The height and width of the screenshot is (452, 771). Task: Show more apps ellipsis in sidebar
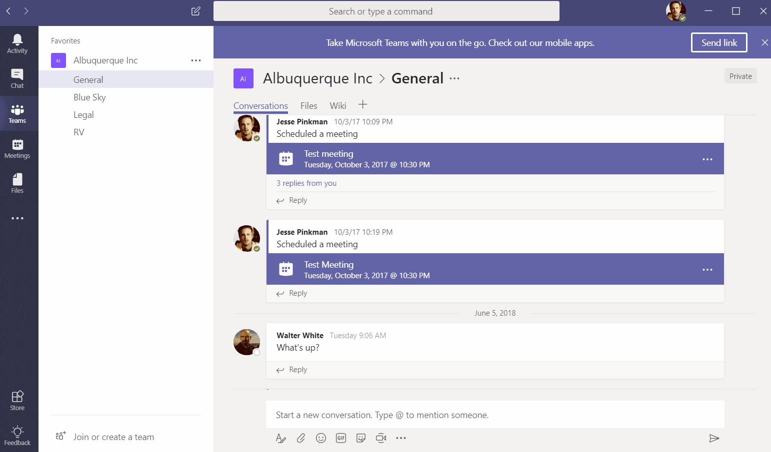[17, 218]
